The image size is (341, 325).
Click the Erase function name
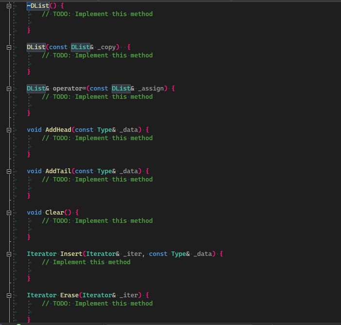(69, 295)
